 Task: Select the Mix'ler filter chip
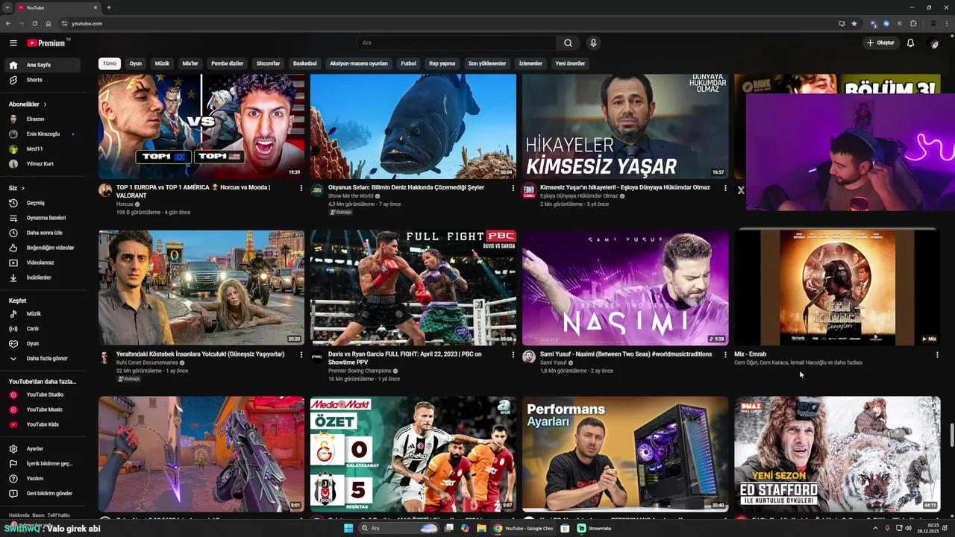point(190,63)
